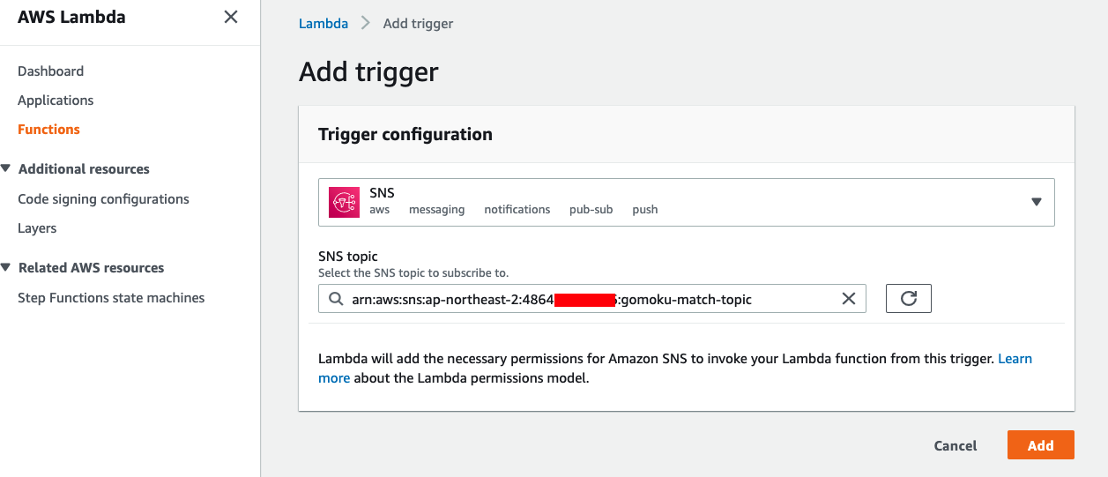Open Dashboard in the sidebar
This screenshot has width=1108, height=477.
pos(51,71)
